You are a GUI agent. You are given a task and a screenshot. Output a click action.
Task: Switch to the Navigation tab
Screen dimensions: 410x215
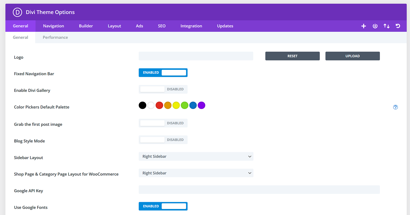54,26
